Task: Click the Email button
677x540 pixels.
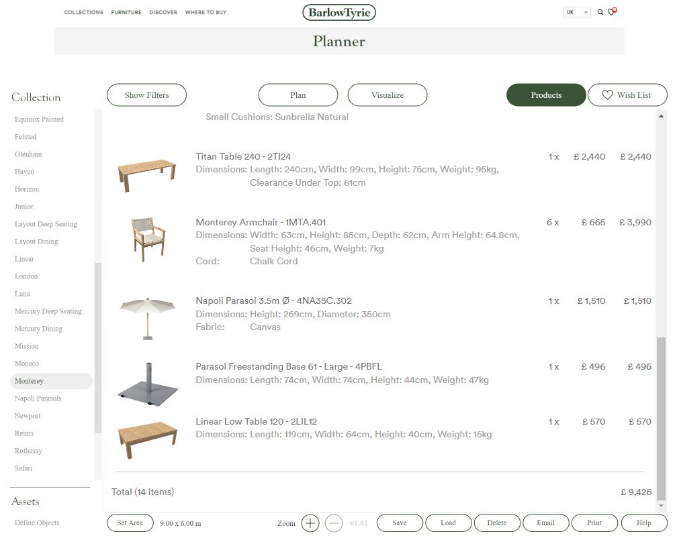Action: click(545, 523)
